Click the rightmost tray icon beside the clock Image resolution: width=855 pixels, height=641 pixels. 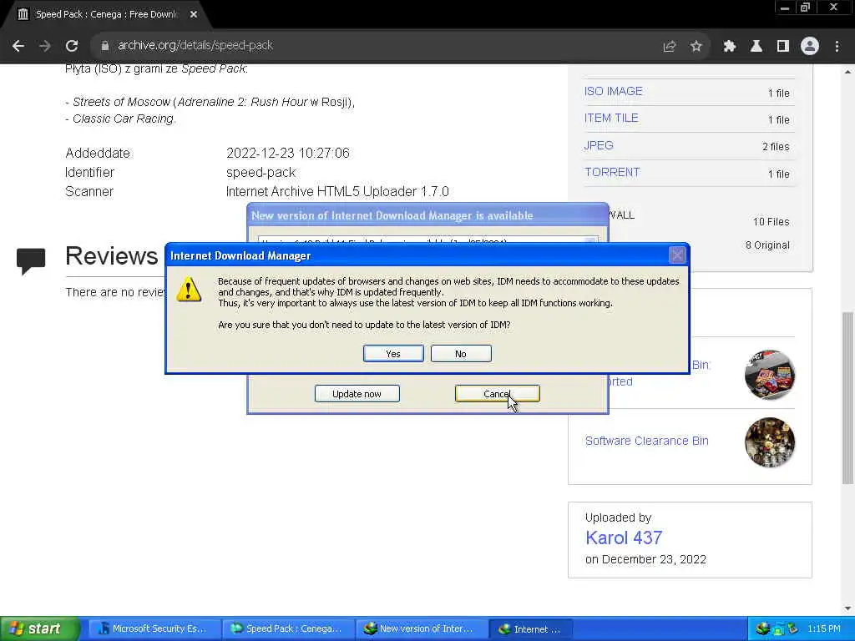pyautogui.click(x=792, y=629)
